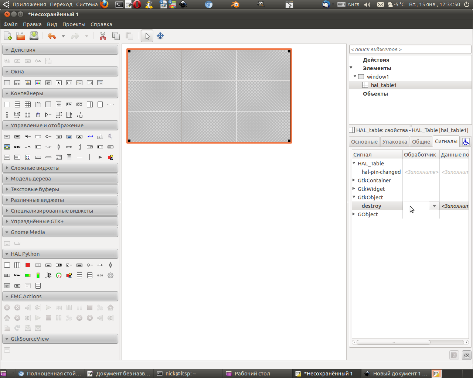Open the Файл menu
Screen dimensions: 473x378
click(x=11, y=24)
